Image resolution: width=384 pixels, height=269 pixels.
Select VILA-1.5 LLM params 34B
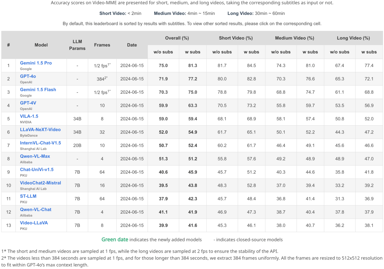pyautogui.click(x=77, y=119)
